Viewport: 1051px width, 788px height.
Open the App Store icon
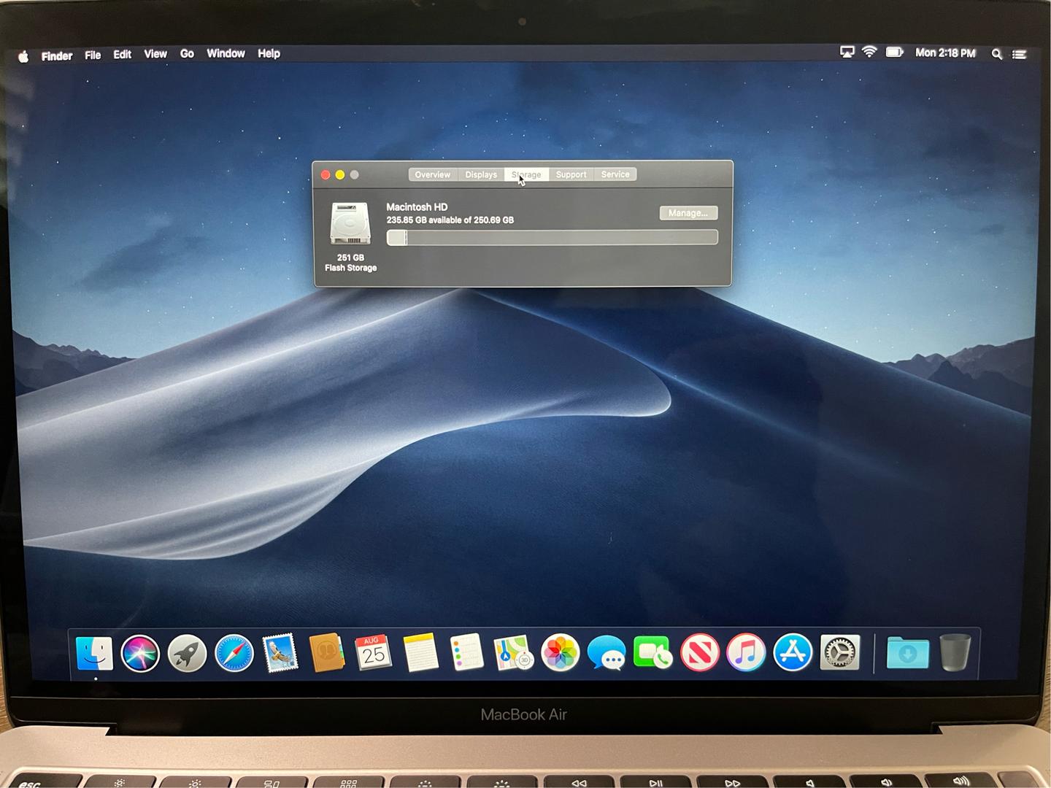coord(793,653)
